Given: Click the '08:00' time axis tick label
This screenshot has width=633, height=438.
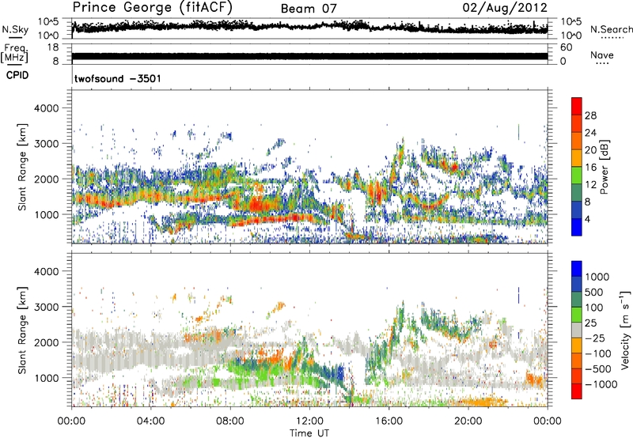Looking at the screenshot, I should click(x=230, y=421).
